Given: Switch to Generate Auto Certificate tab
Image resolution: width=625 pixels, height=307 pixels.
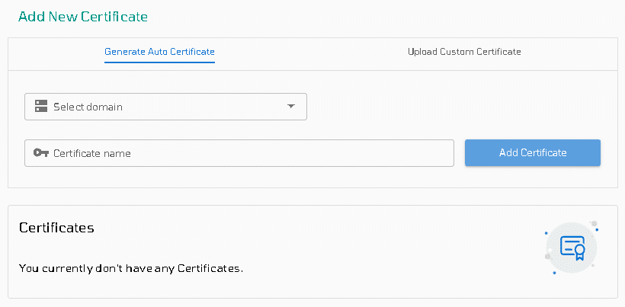Looking at the screenshot, I should [159, 52].
